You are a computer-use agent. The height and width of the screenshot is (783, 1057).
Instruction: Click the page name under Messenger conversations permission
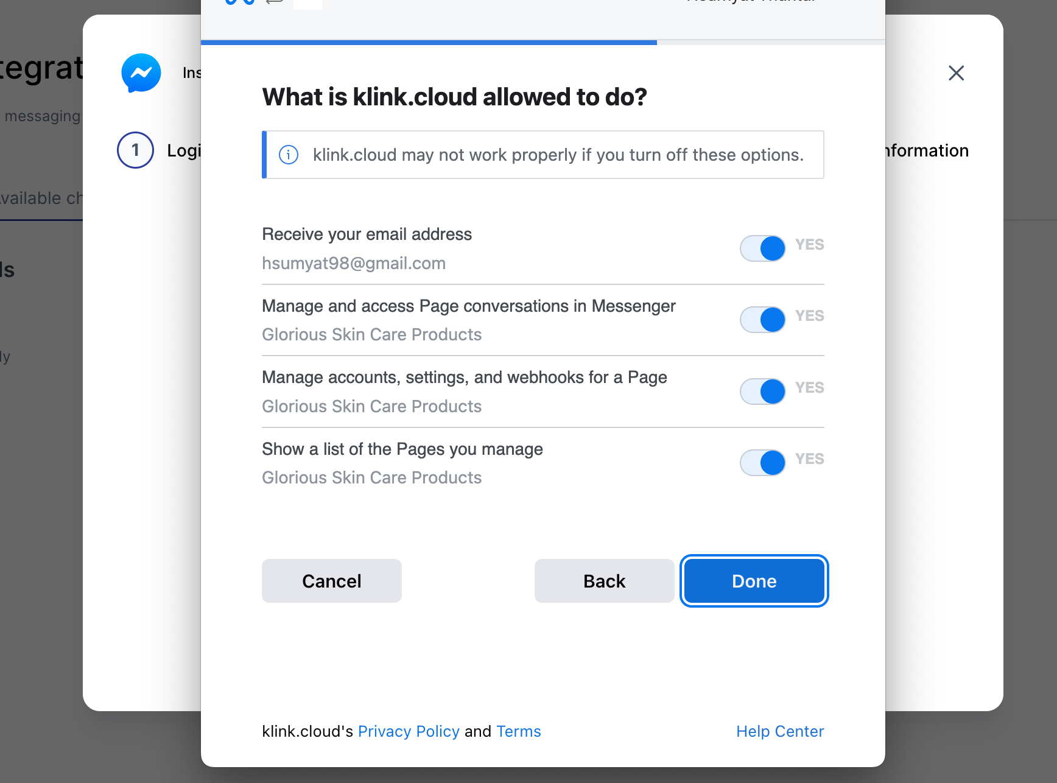coord(371,335)
